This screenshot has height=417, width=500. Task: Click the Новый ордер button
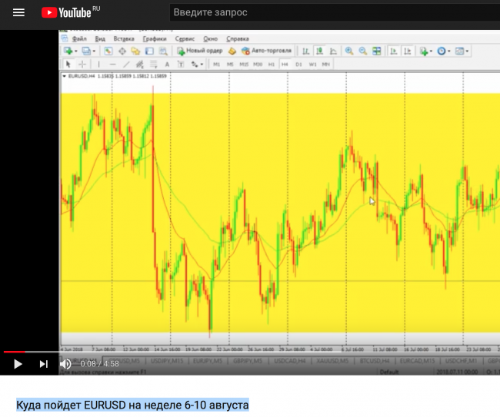(200, 51)
